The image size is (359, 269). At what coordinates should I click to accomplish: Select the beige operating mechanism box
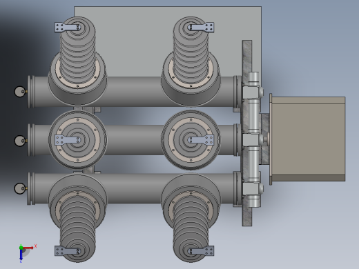pyautogui.click(x=309, y=139)
